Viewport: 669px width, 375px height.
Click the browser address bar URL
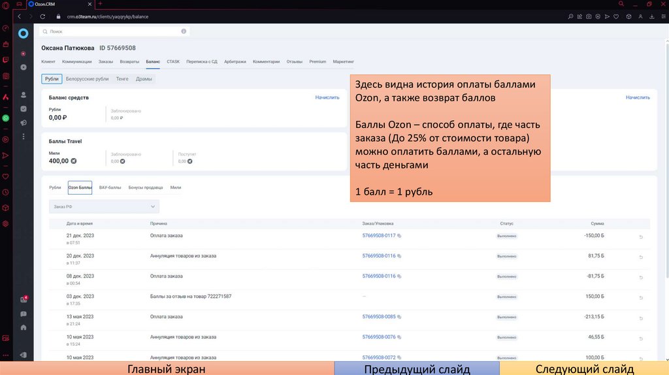click(108, 16)
